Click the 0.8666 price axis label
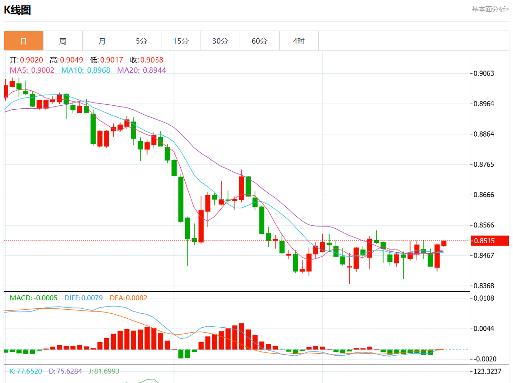This screenshot has width=513, height=383. pyautogui.click(x=484, y=195)
